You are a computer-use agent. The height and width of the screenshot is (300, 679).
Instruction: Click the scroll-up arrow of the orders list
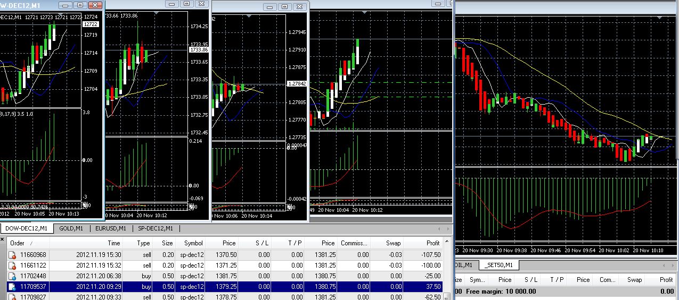click(447, 242)
